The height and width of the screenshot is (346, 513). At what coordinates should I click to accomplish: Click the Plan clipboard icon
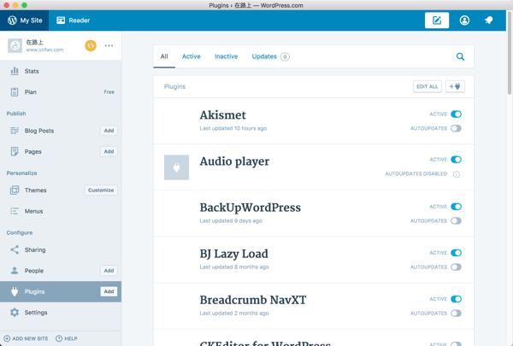point(15,92)
